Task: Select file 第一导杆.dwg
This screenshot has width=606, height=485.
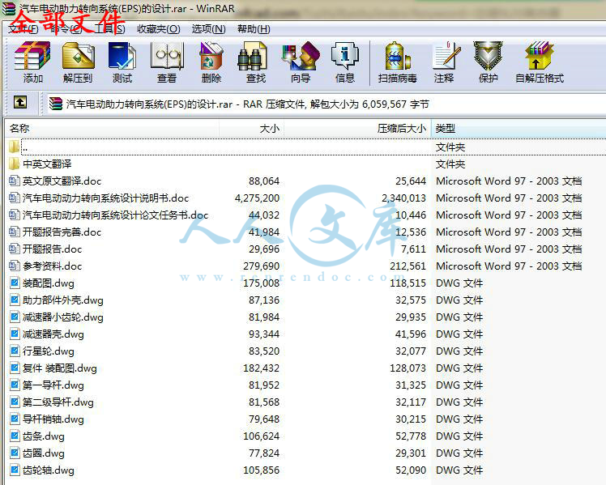Action: [x=53, y=385]
